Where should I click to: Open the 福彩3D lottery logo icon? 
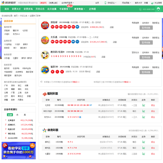[x=45, y=70]
